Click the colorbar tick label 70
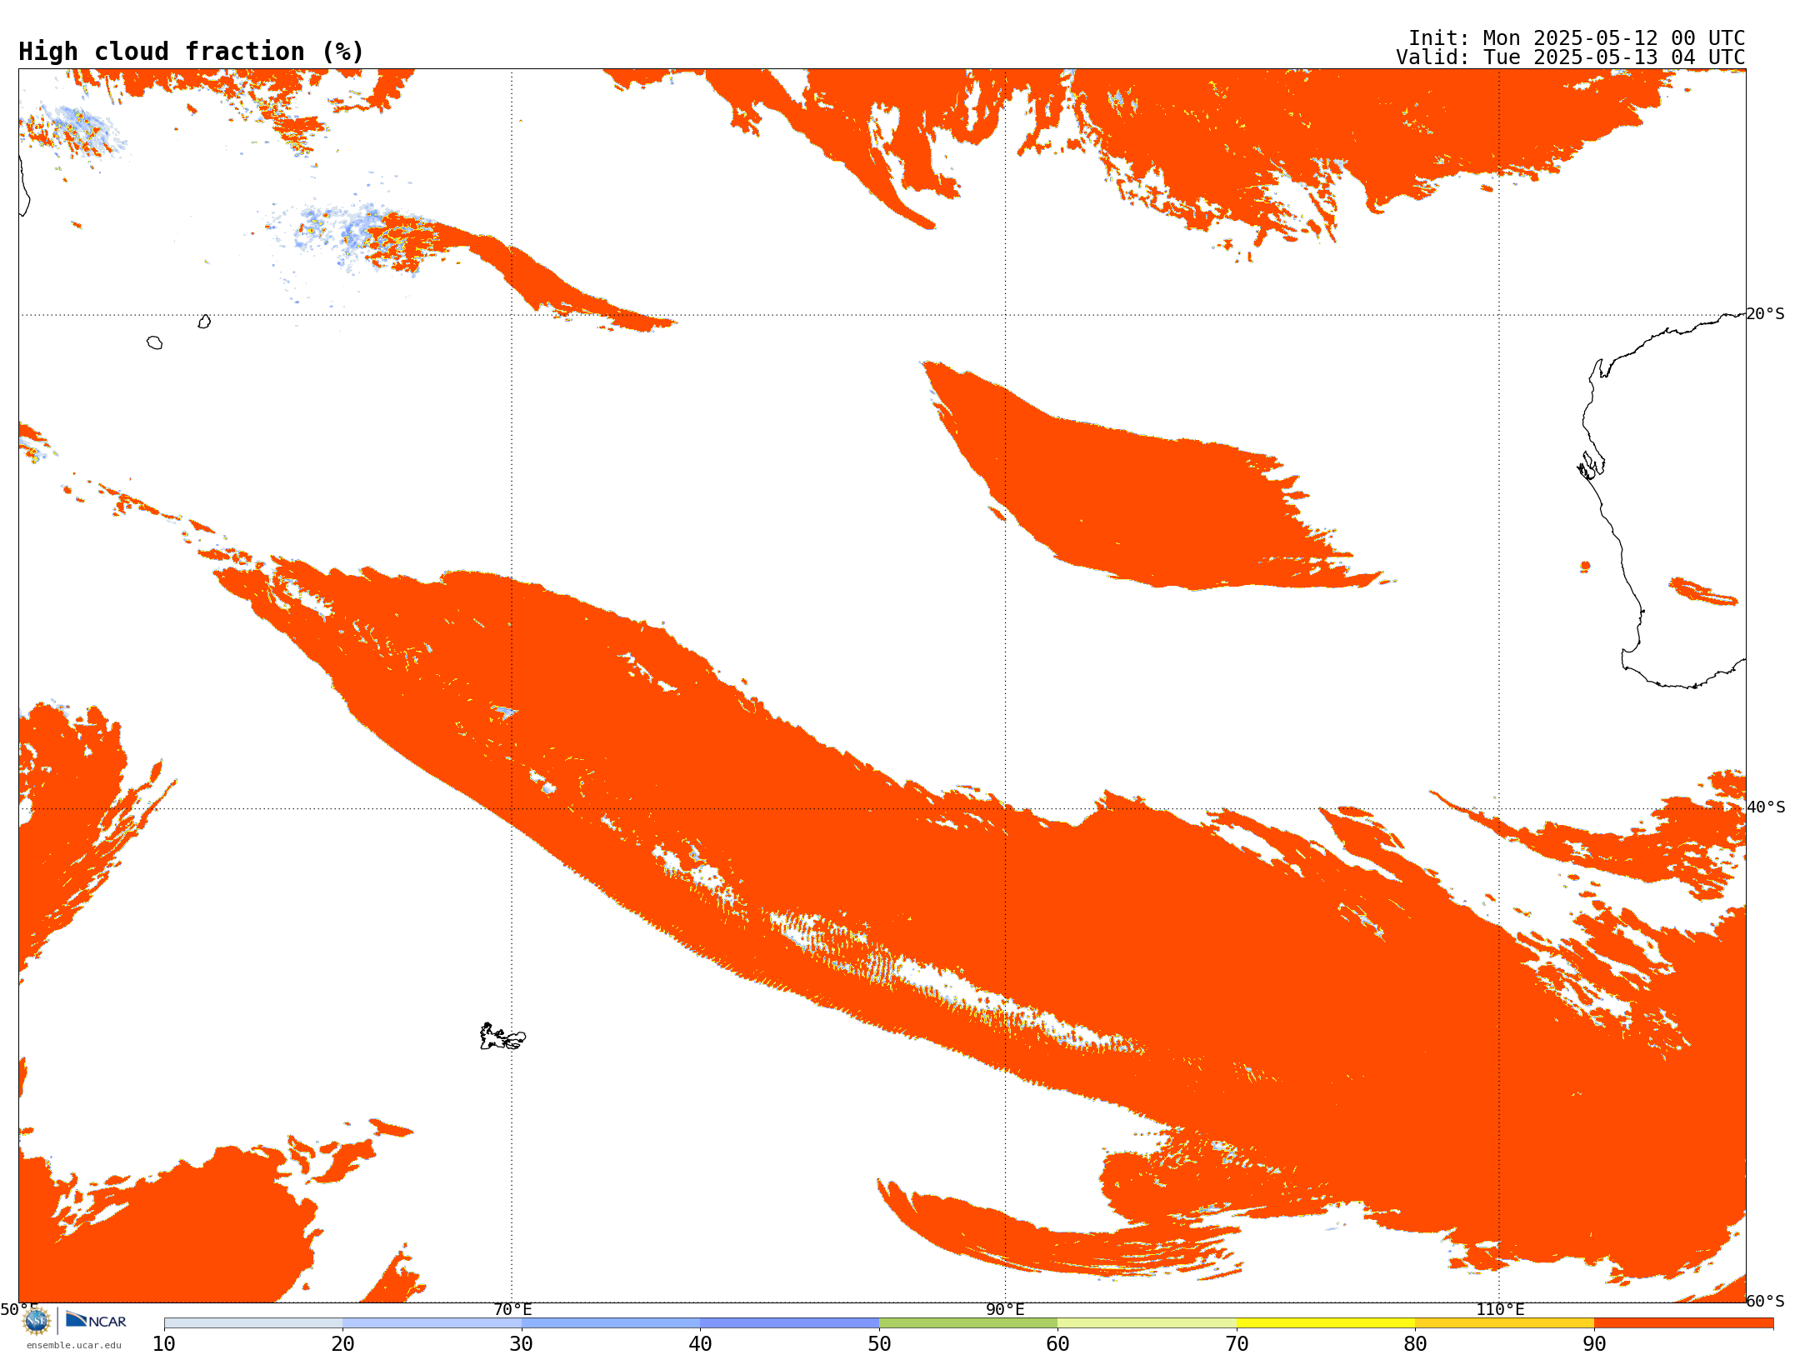1800x1355 pixels. tap(1237, 1343)
